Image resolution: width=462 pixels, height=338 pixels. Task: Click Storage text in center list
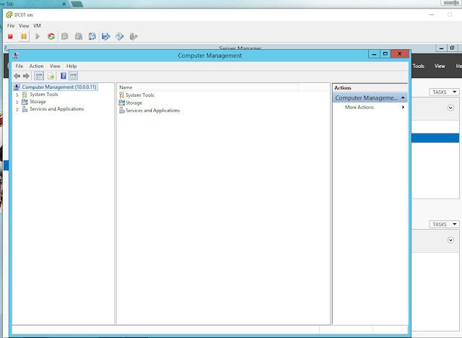[x=134, y=103]
